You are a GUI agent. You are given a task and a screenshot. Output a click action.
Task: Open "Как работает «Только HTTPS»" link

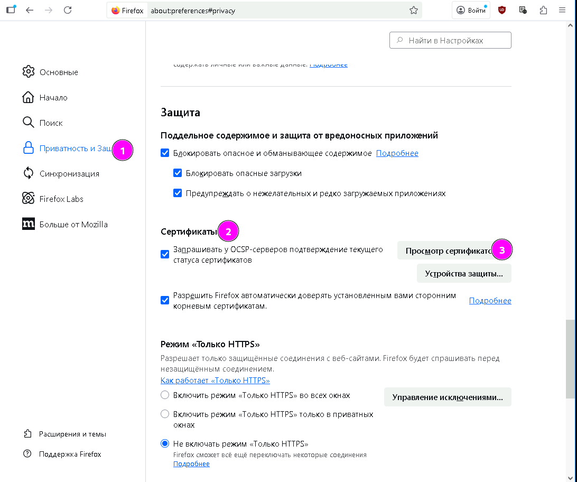[215, 381]
